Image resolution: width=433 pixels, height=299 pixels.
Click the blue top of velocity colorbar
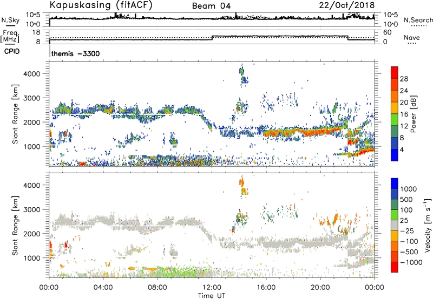(395, 184)
